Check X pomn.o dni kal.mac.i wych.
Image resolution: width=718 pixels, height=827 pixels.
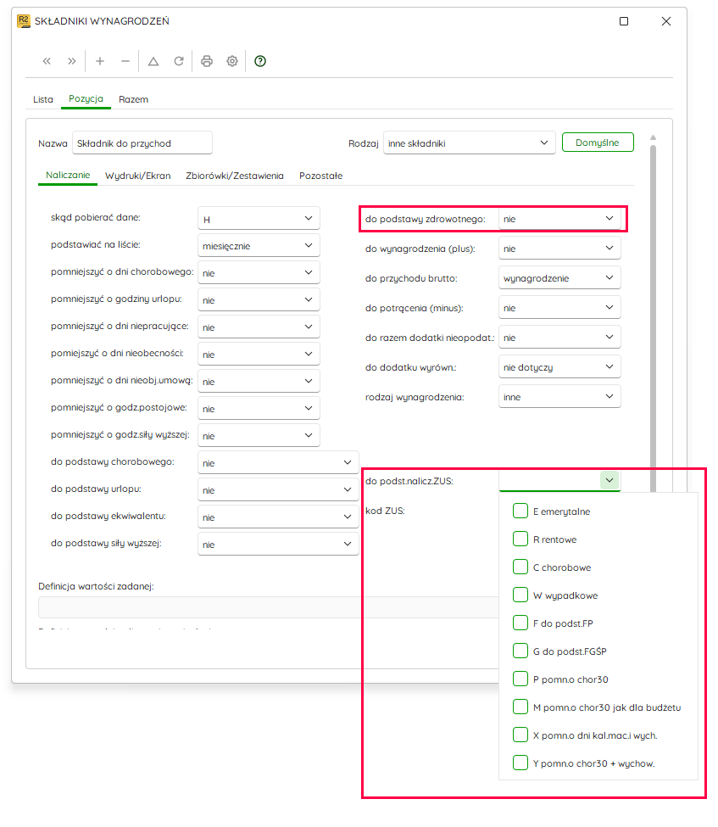(520, 735)
